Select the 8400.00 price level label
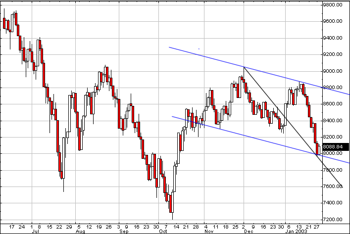The image size is (350, 234). 333,121
